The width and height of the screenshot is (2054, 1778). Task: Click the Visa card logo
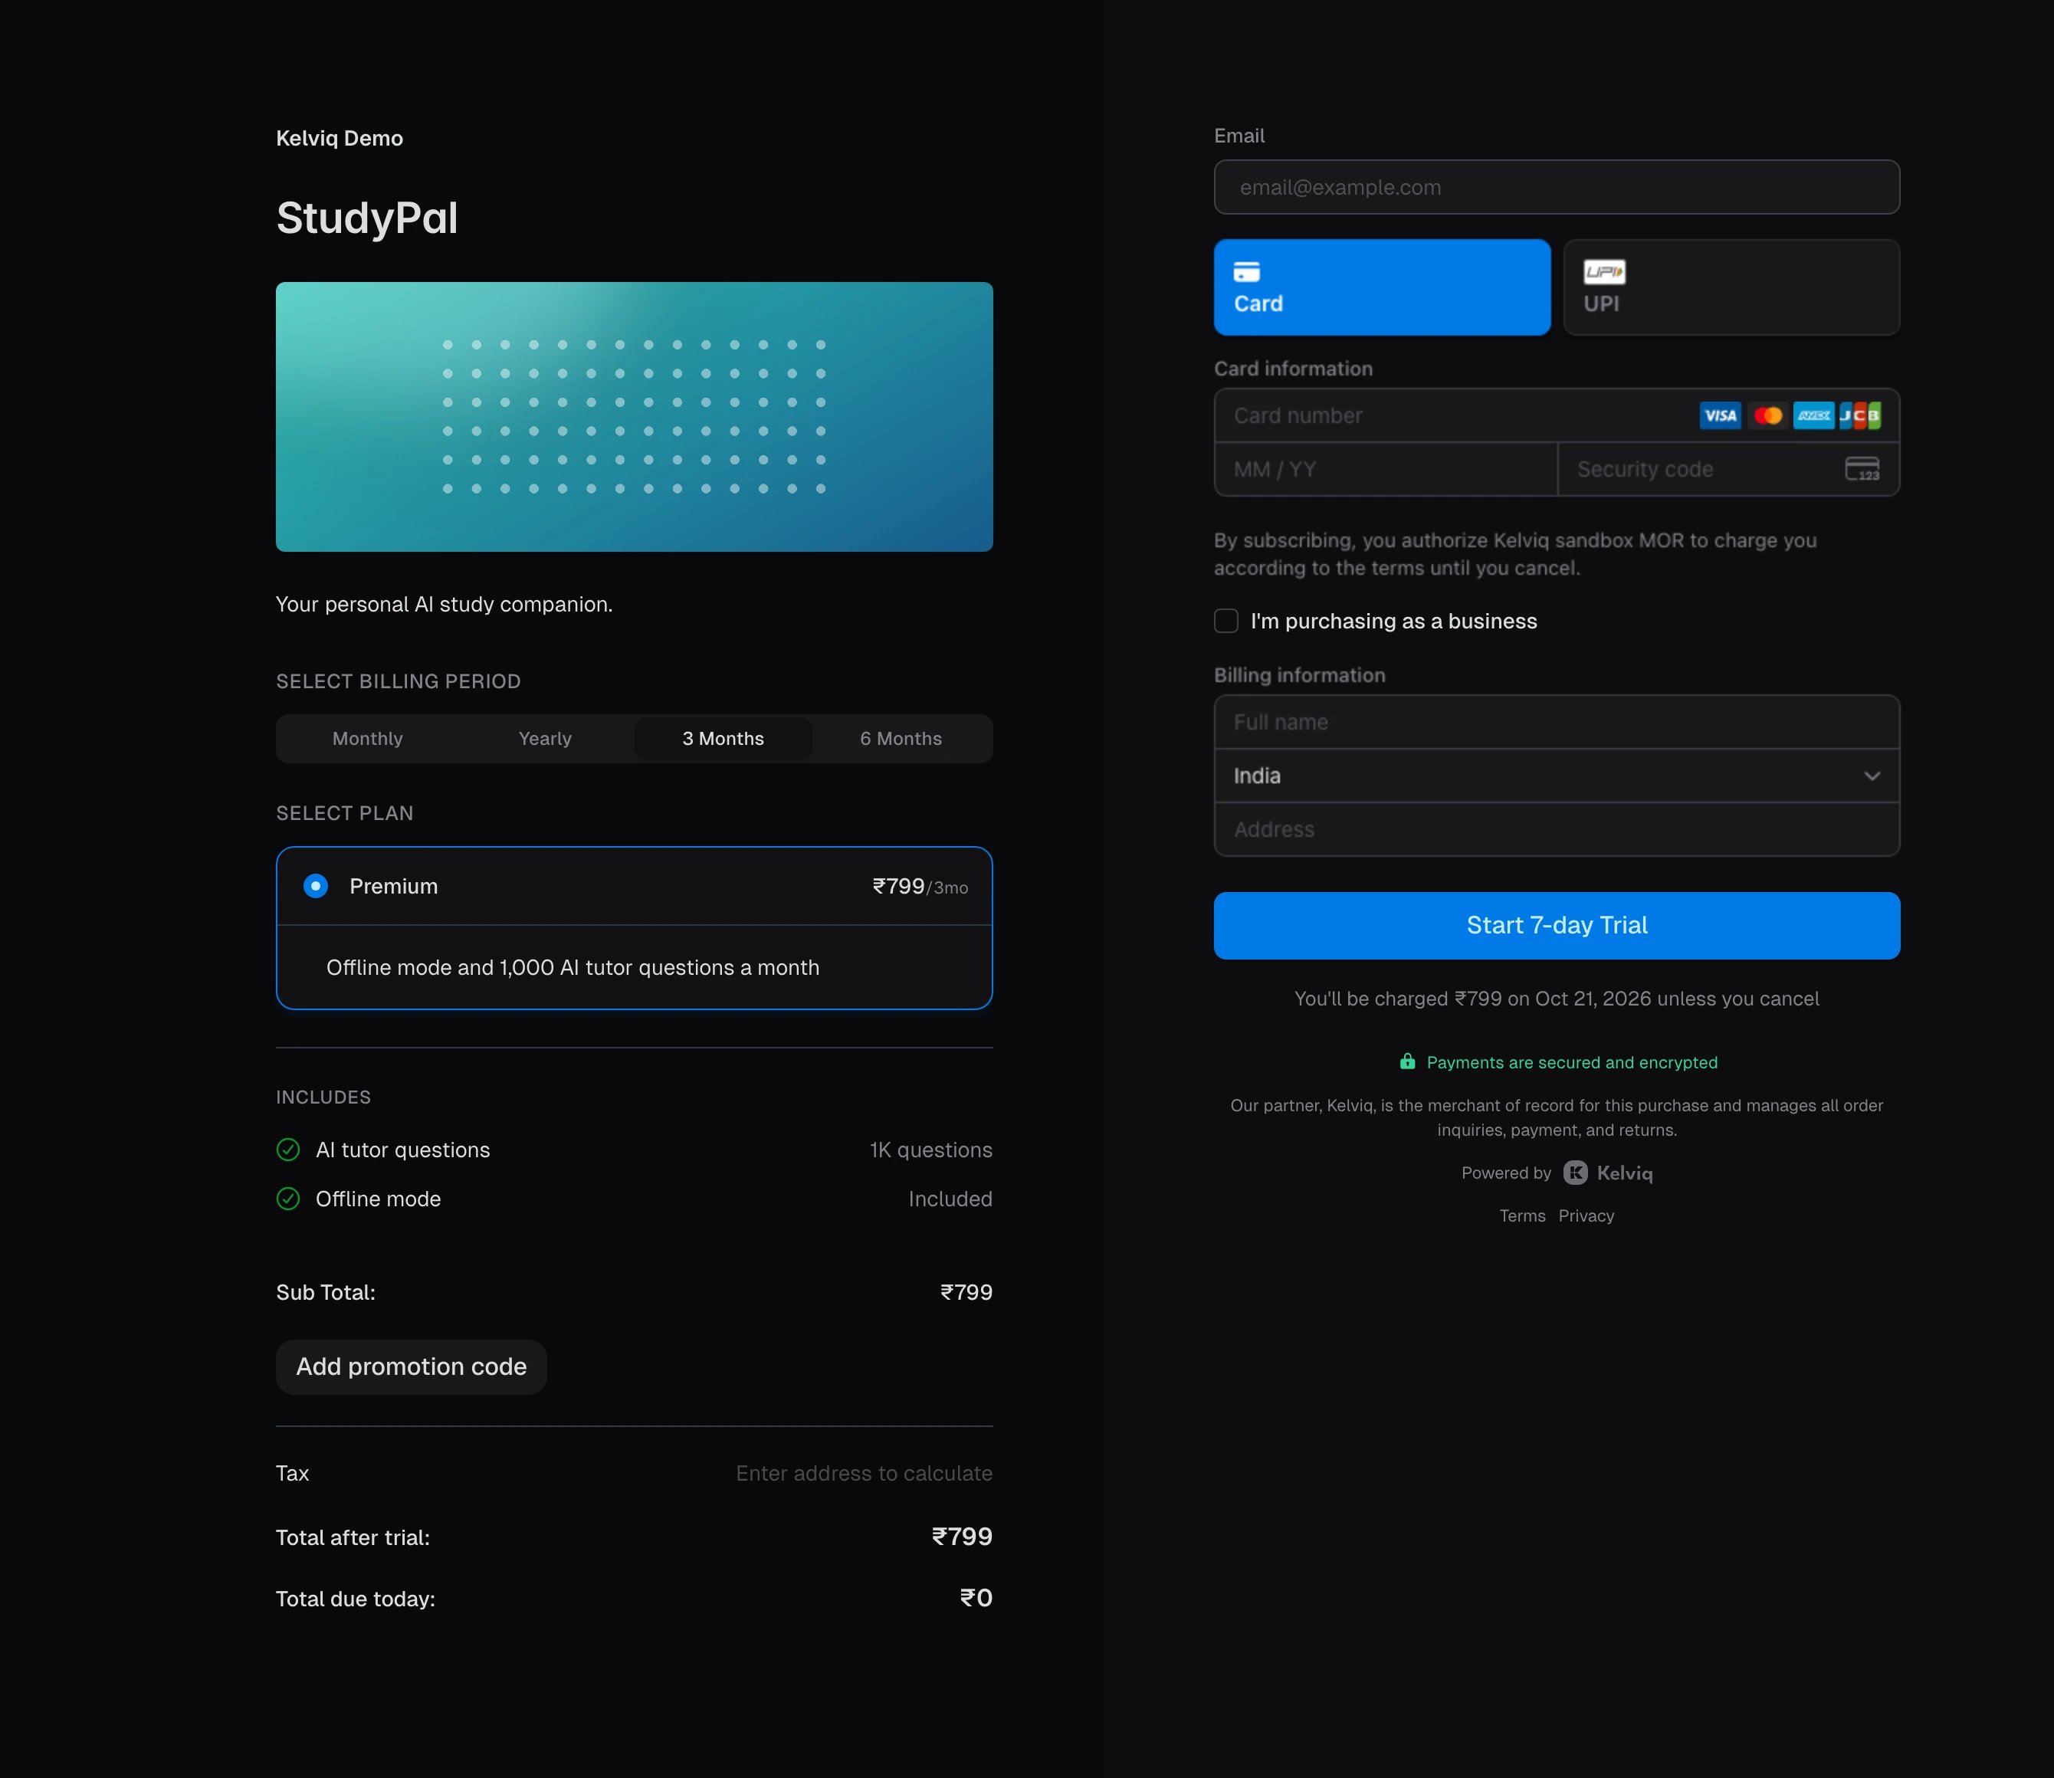pyautogui.click(x=1720, y=415)
